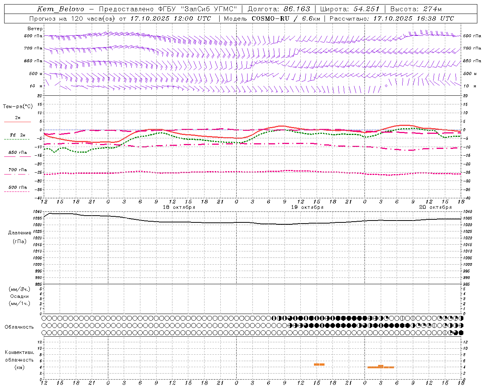Click the forecast start time 17.10.2025 12:00 UTC
Image resolution: width=483 pixels, height=386 pixels.
tap(171, 18)
